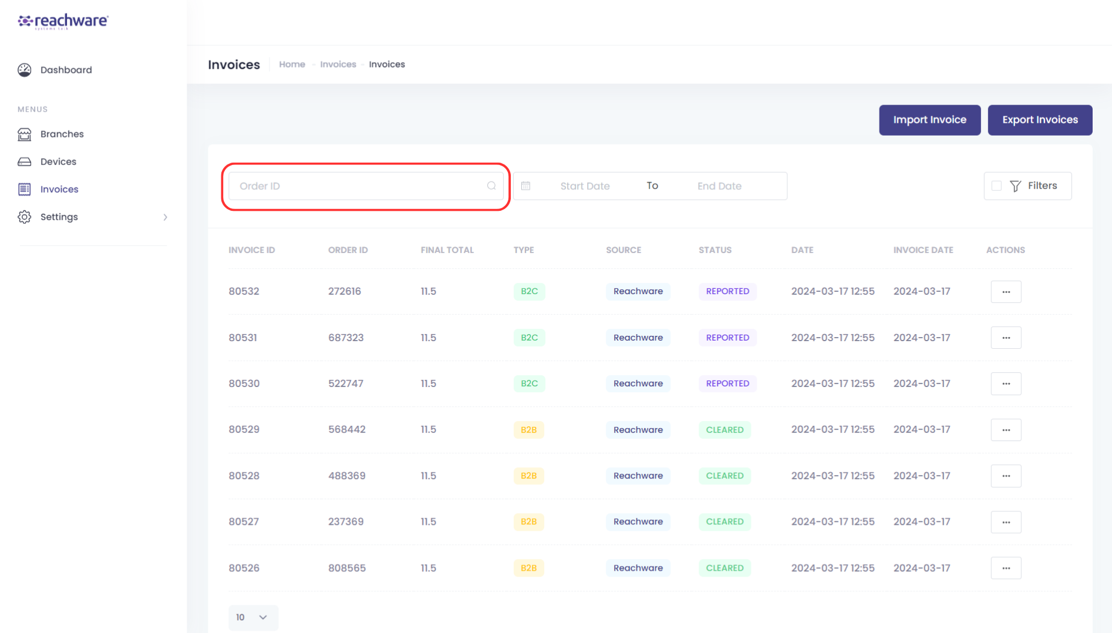Click the Reachware logo

coord(63,22)
